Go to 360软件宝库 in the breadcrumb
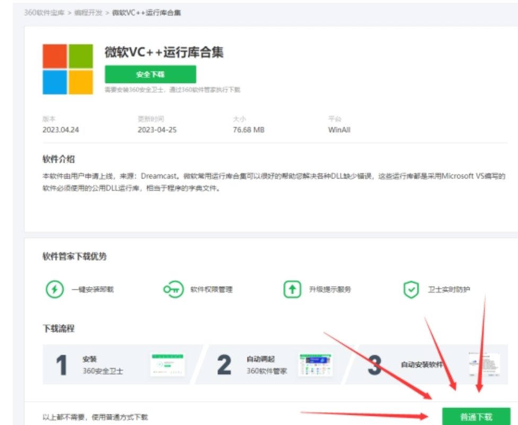The image size is (518, 425). (x=45, y=13)
